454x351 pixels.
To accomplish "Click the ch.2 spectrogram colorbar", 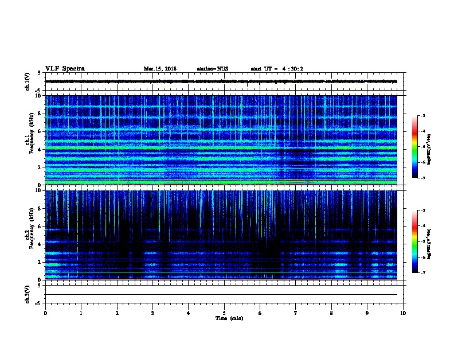I will [414, 241].
